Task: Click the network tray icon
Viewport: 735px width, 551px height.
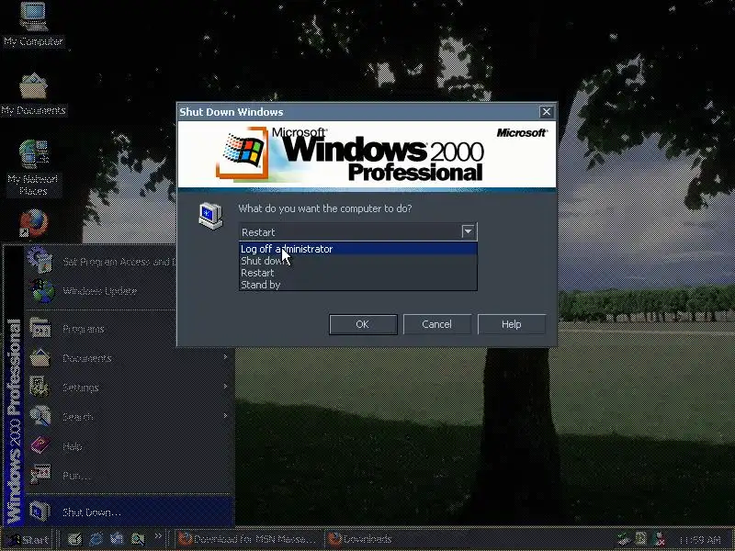Action: pyautogui.click(x=623, y=539)
